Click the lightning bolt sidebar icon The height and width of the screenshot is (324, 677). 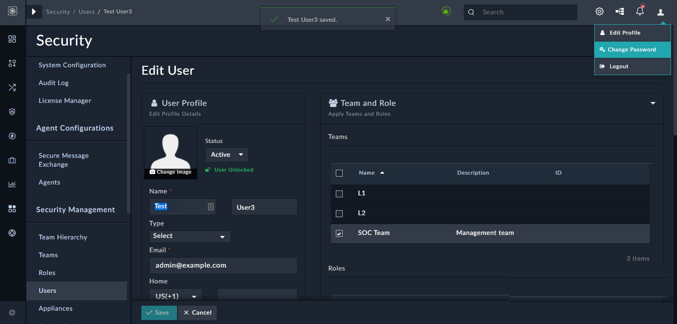(x=12, y=136)
